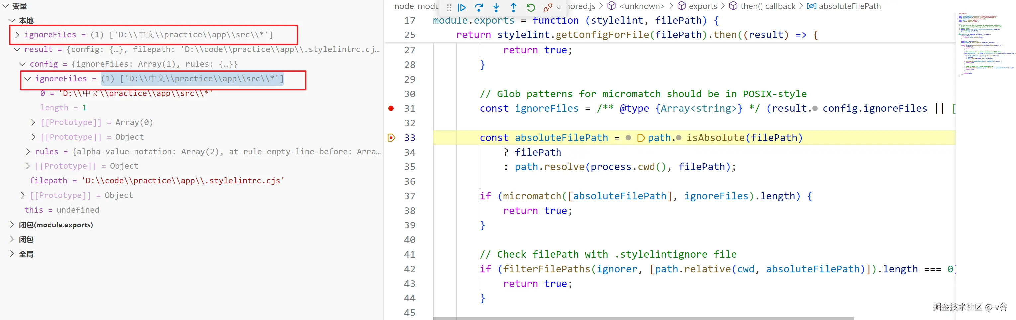Image resolution: width=1016 pixels, height=320 pixels.
Task: Click the Step Into arrow icon
Action: pyautogui.click(x=496, y=8)
